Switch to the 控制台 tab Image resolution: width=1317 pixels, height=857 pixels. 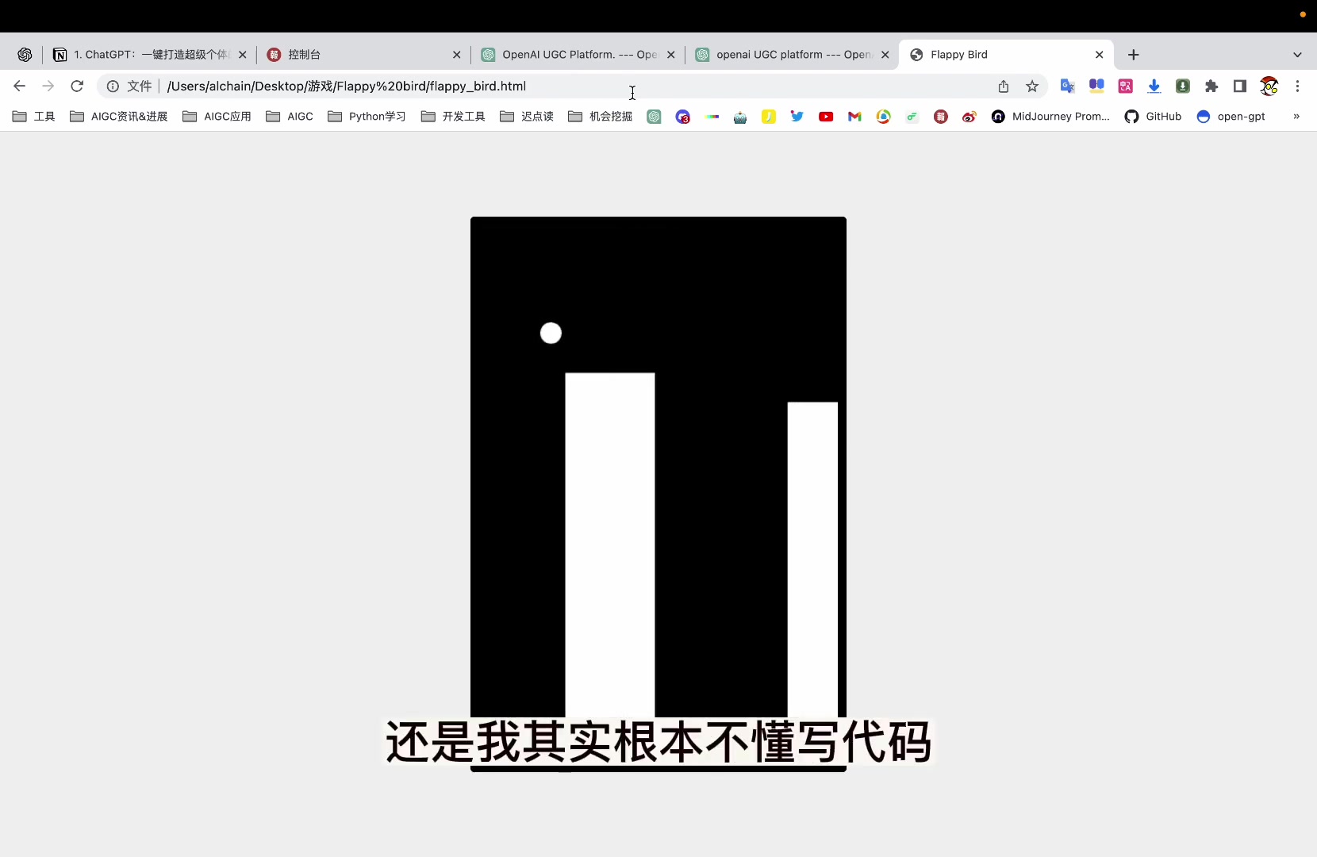[365, 55]
